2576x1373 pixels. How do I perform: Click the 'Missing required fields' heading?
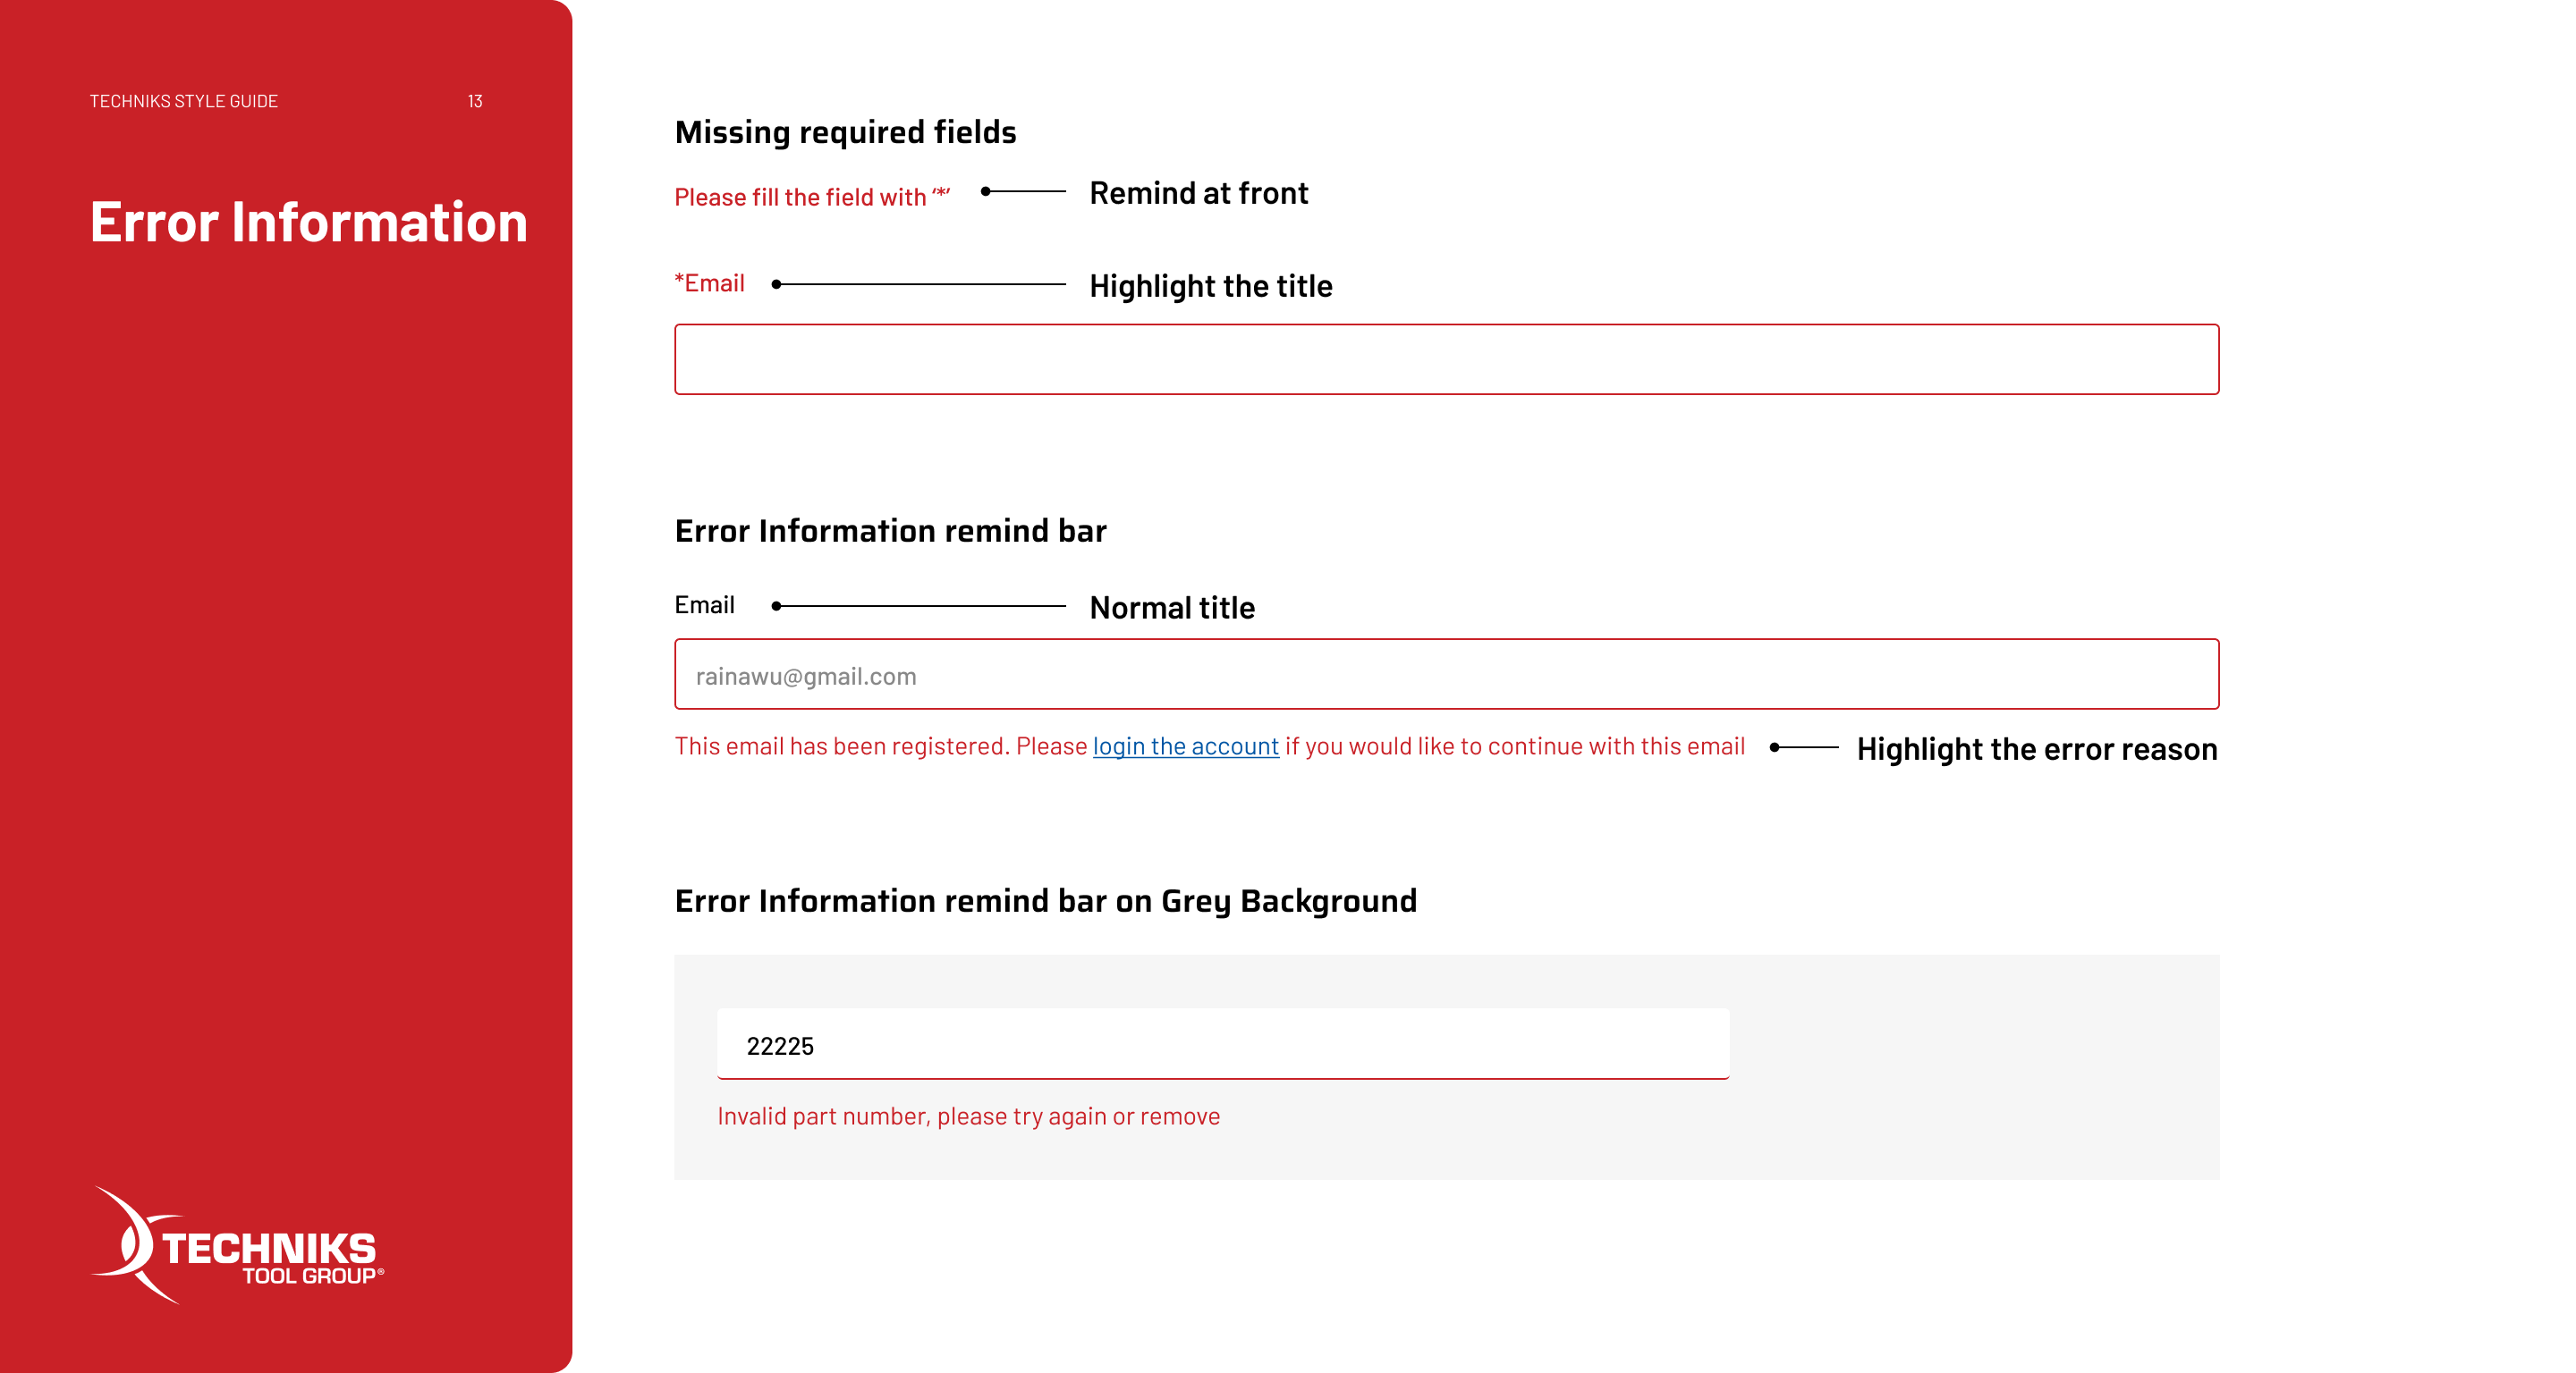(845, 132)
